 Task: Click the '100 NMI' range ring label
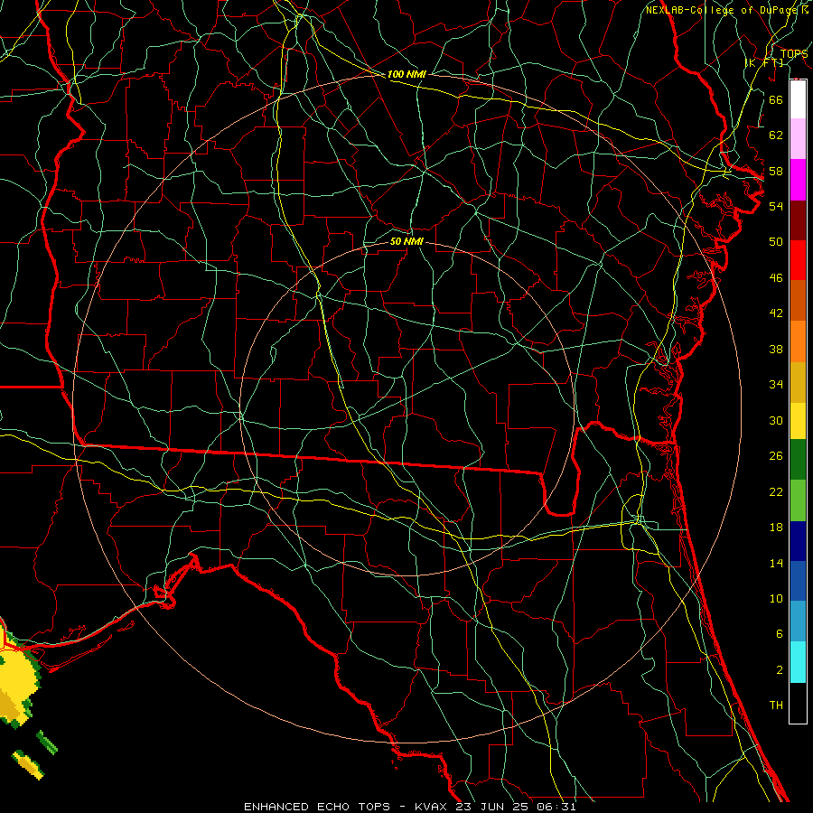click(x=406, y=74)
